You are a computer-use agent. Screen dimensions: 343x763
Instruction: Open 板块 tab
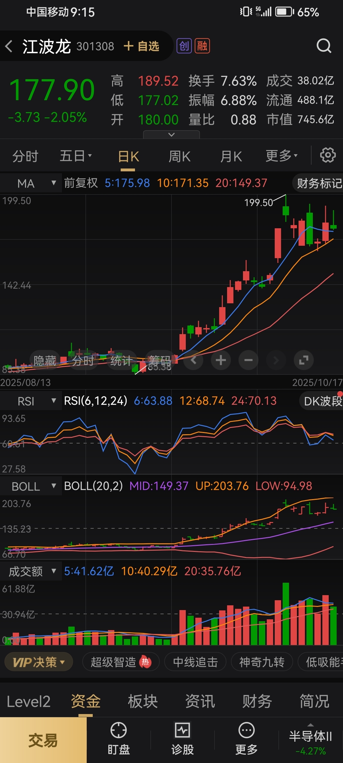click(143, 702)
